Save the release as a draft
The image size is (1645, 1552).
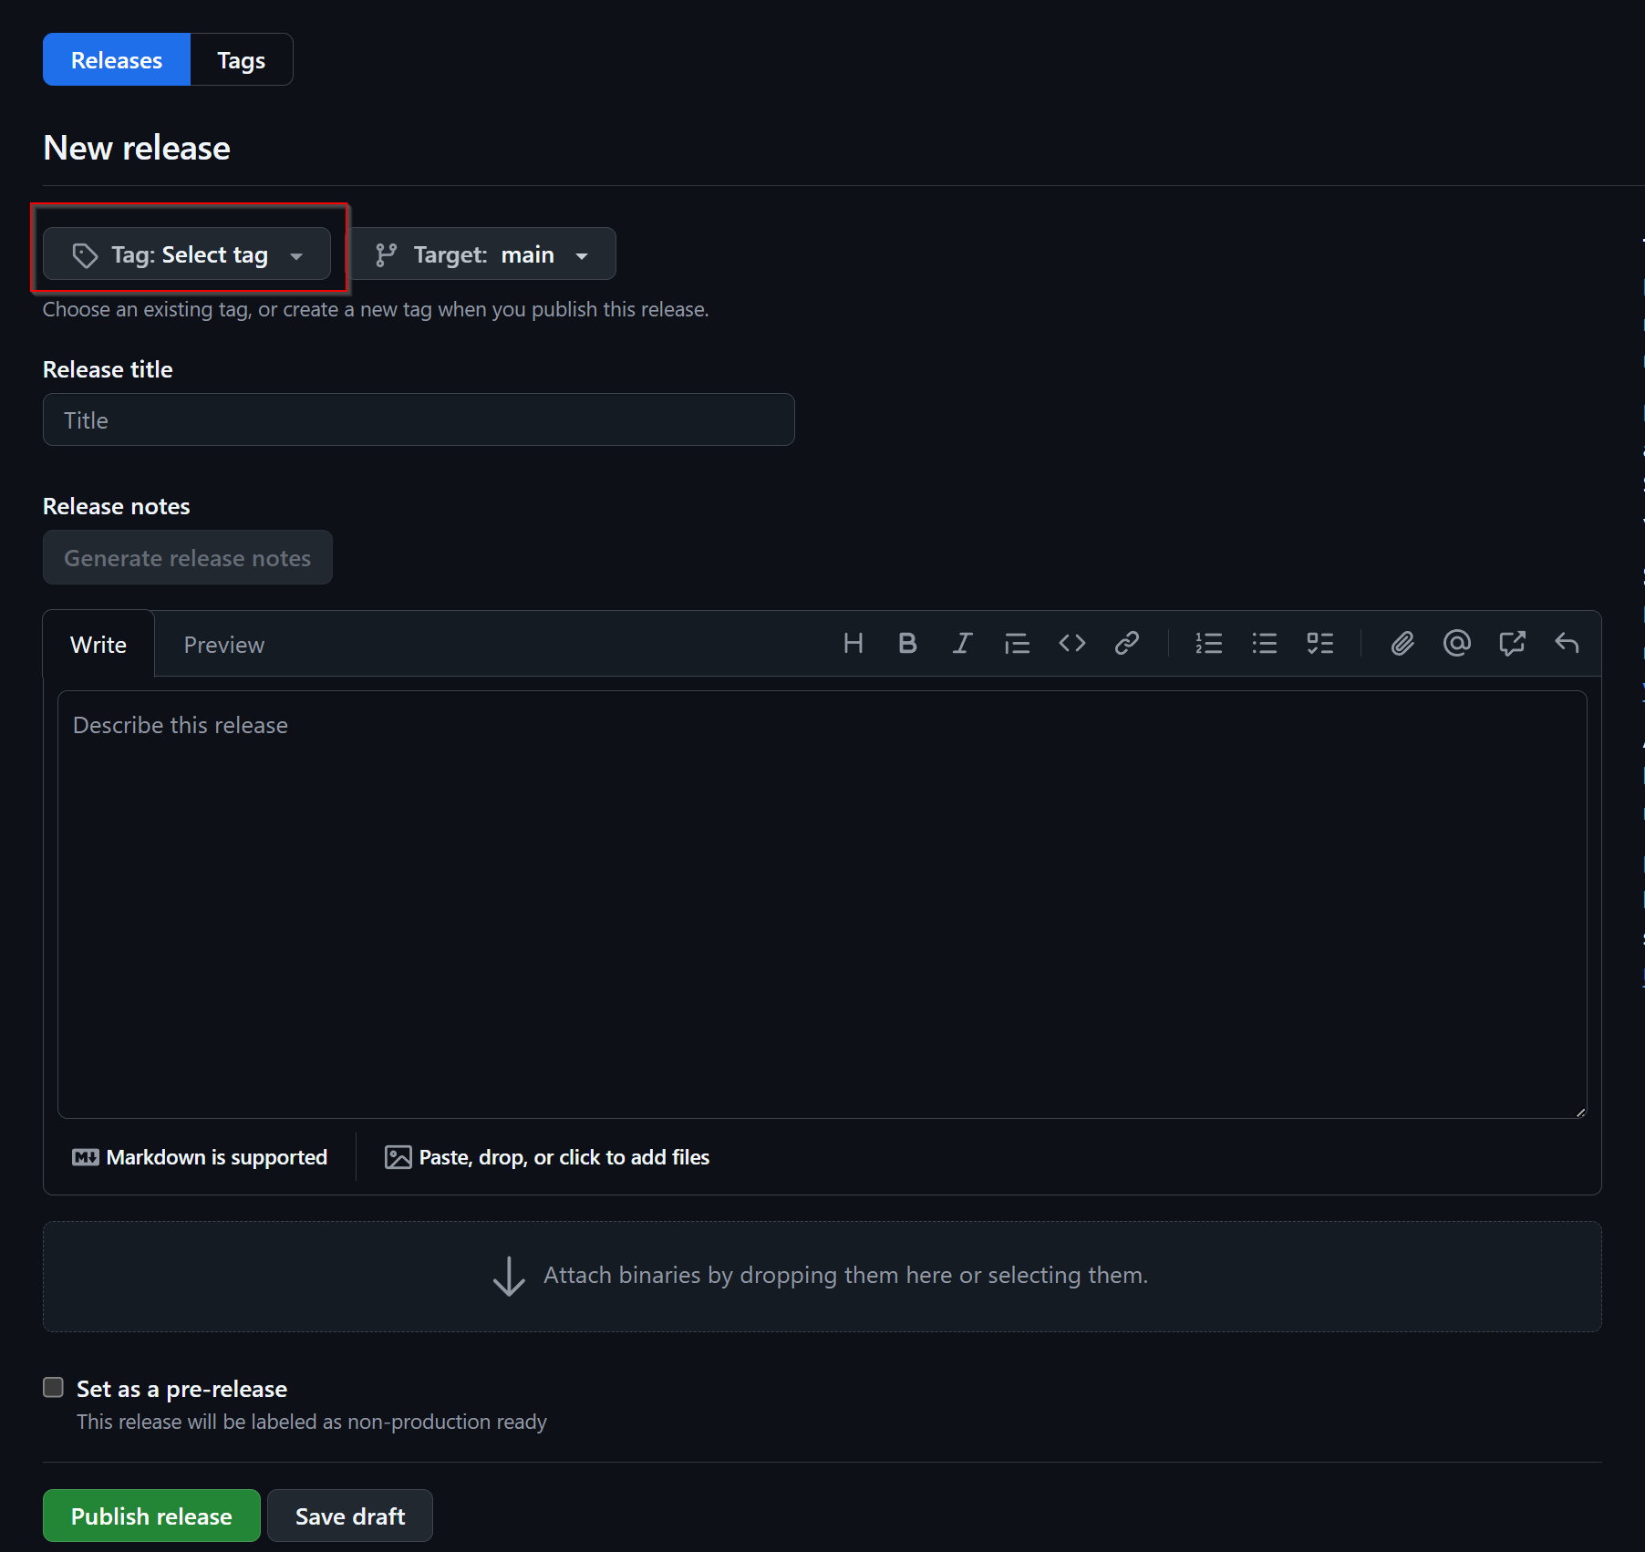(x=349, y=1515)
